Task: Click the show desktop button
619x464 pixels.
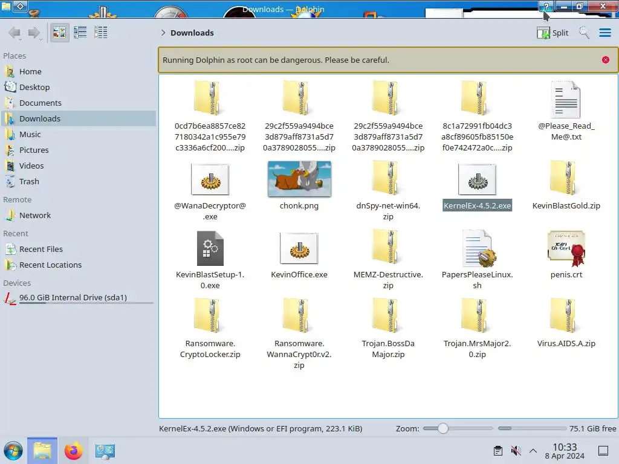Action: tap(603, 451)
